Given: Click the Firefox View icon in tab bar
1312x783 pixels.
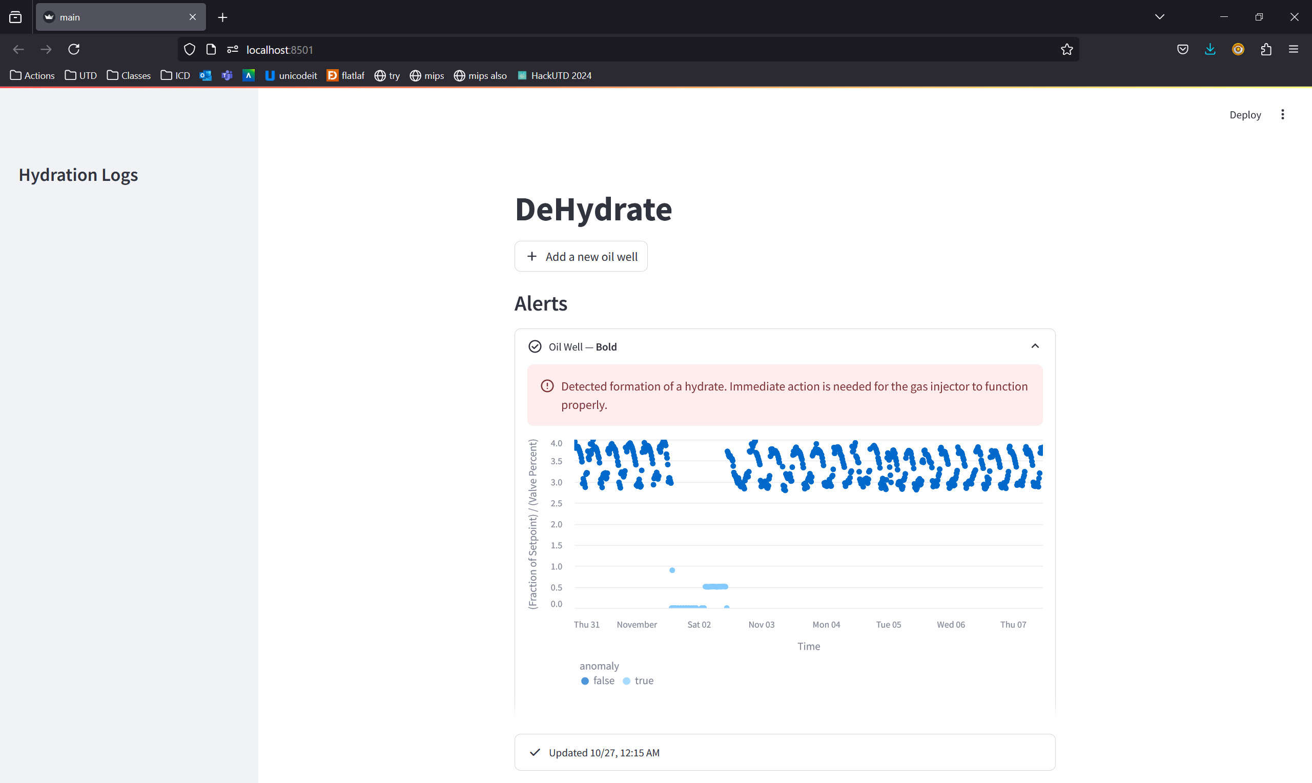Looking at the screenshot, I should pyautogui.click(x=15, y=17).
